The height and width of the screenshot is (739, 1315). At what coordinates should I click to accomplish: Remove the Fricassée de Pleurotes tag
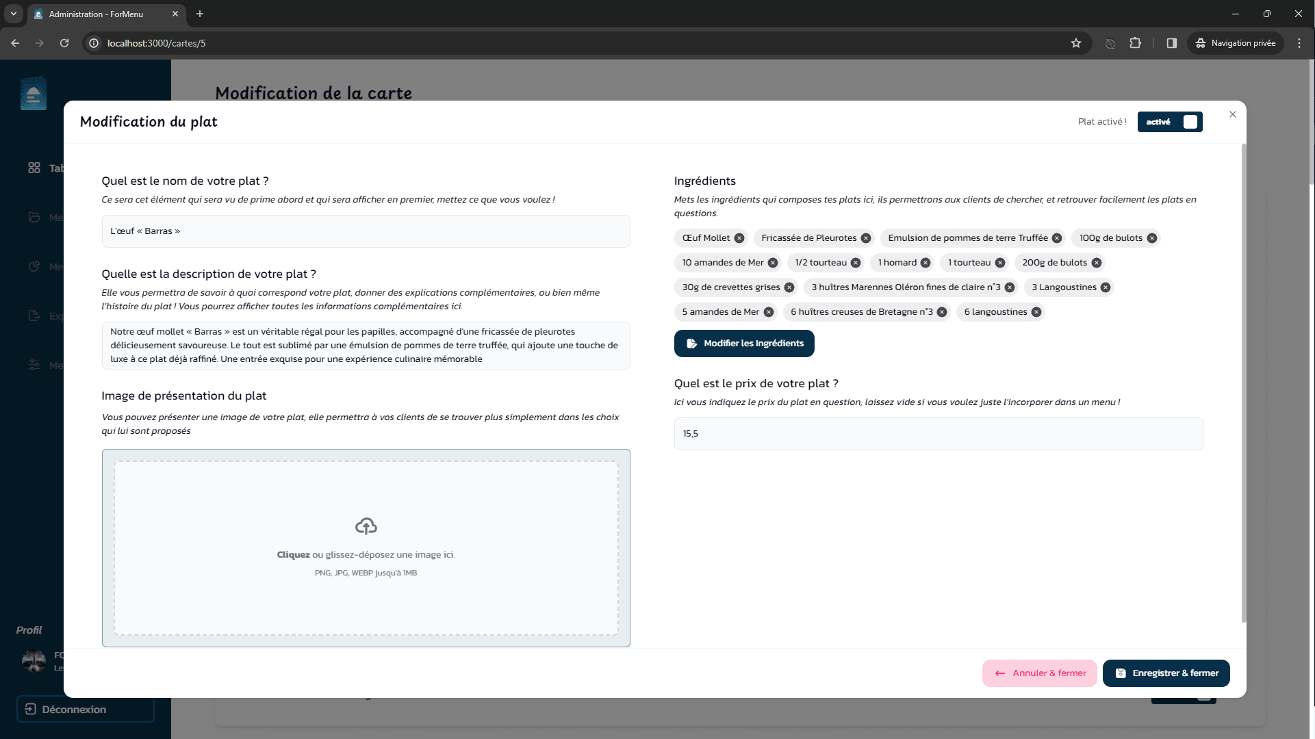click(866, 238)
